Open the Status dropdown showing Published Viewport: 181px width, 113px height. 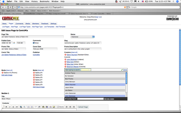(83, 37)
